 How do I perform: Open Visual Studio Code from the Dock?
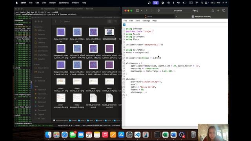tap(138, 135)
